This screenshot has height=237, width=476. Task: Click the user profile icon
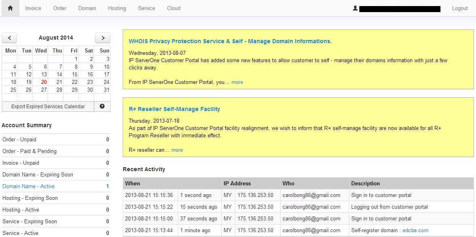355,8
